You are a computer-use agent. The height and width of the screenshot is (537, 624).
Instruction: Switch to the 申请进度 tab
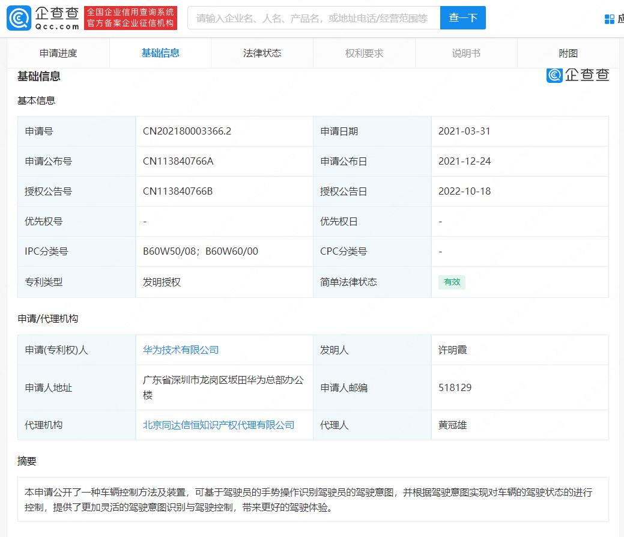(x=58, y=53)
